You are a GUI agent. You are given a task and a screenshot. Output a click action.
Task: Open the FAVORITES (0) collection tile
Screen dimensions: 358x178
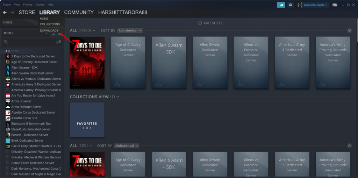point(87,120)
